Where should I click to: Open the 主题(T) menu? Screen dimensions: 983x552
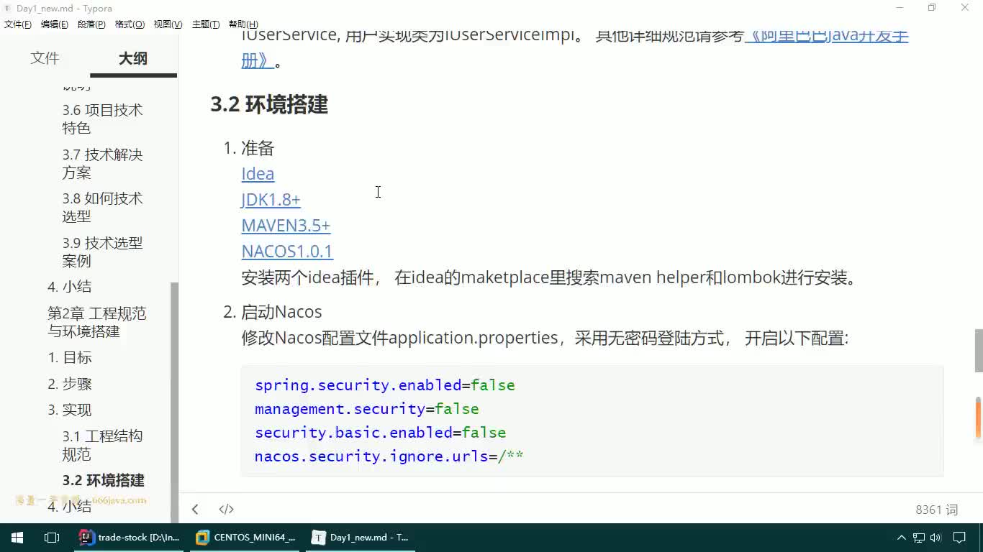click(206, 24)
